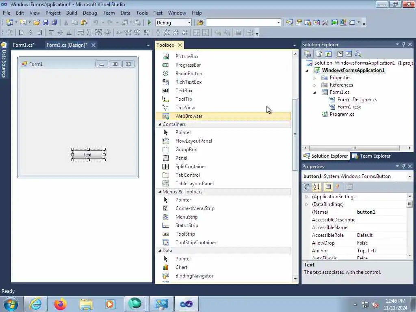Collapse the Form1.cs tree node

coord(315,93)
